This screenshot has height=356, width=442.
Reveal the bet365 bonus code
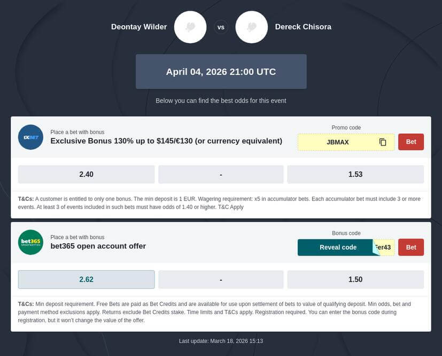point(338,247)
